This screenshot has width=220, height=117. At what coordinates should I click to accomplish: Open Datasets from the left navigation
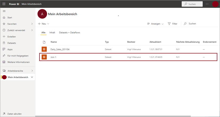[11, 43]
